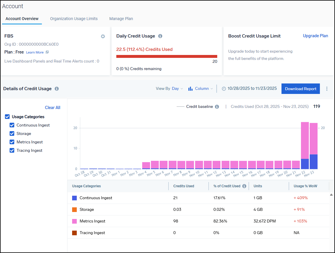Click the Credit baseline info icon
The height and width of the screenshot is (253, 335).
pyautogui.click(x=217, y=107)
